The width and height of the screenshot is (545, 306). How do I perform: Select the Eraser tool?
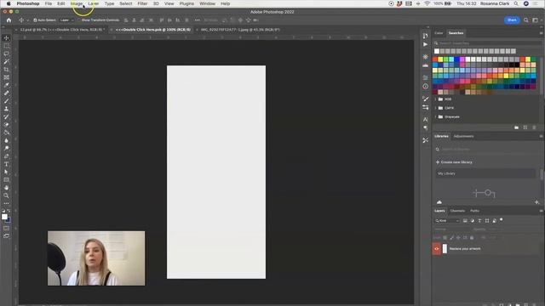(x=6, y=125)
